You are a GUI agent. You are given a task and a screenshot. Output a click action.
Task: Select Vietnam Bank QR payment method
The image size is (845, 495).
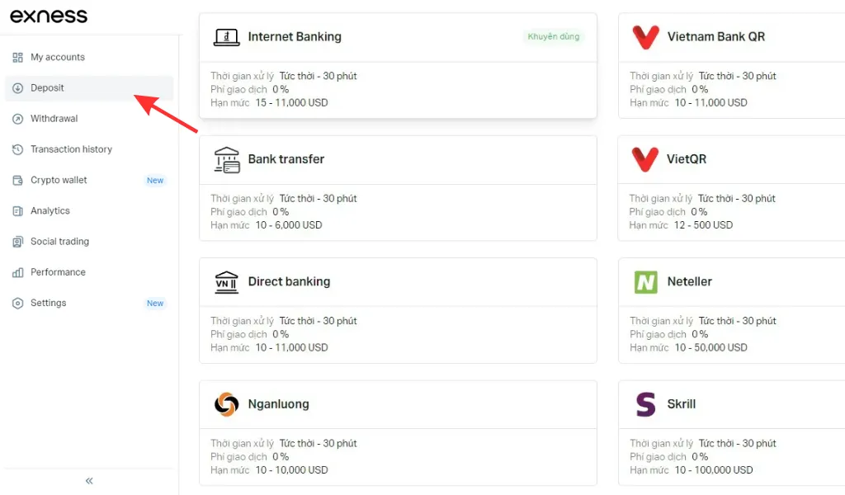731,66
